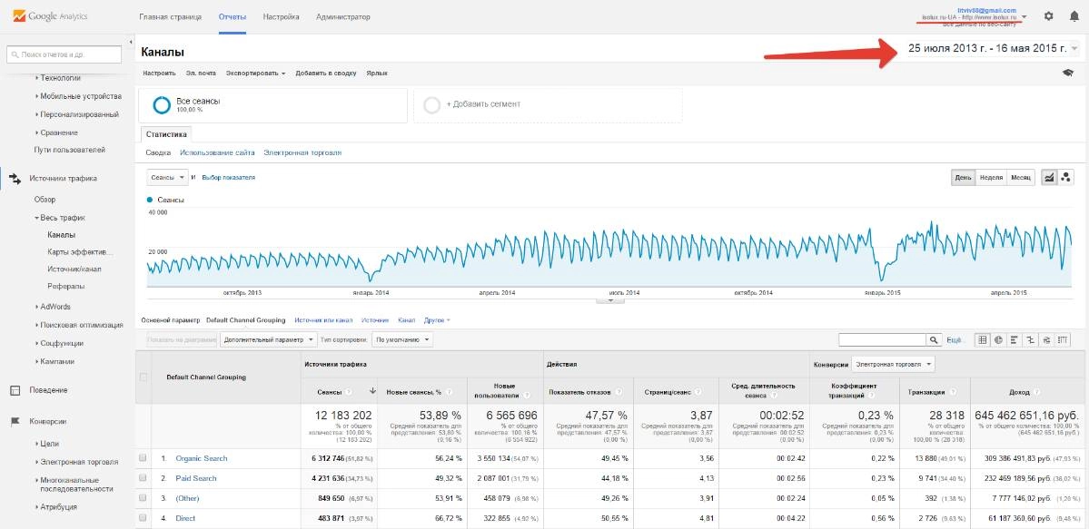Switch table to pie chart view
1089x529 pixels.
pos(997,339)
